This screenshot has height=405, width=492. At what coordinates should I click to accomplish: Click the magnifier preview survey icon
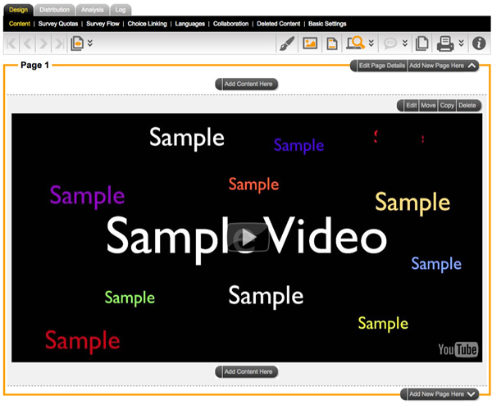coord(355,43)
